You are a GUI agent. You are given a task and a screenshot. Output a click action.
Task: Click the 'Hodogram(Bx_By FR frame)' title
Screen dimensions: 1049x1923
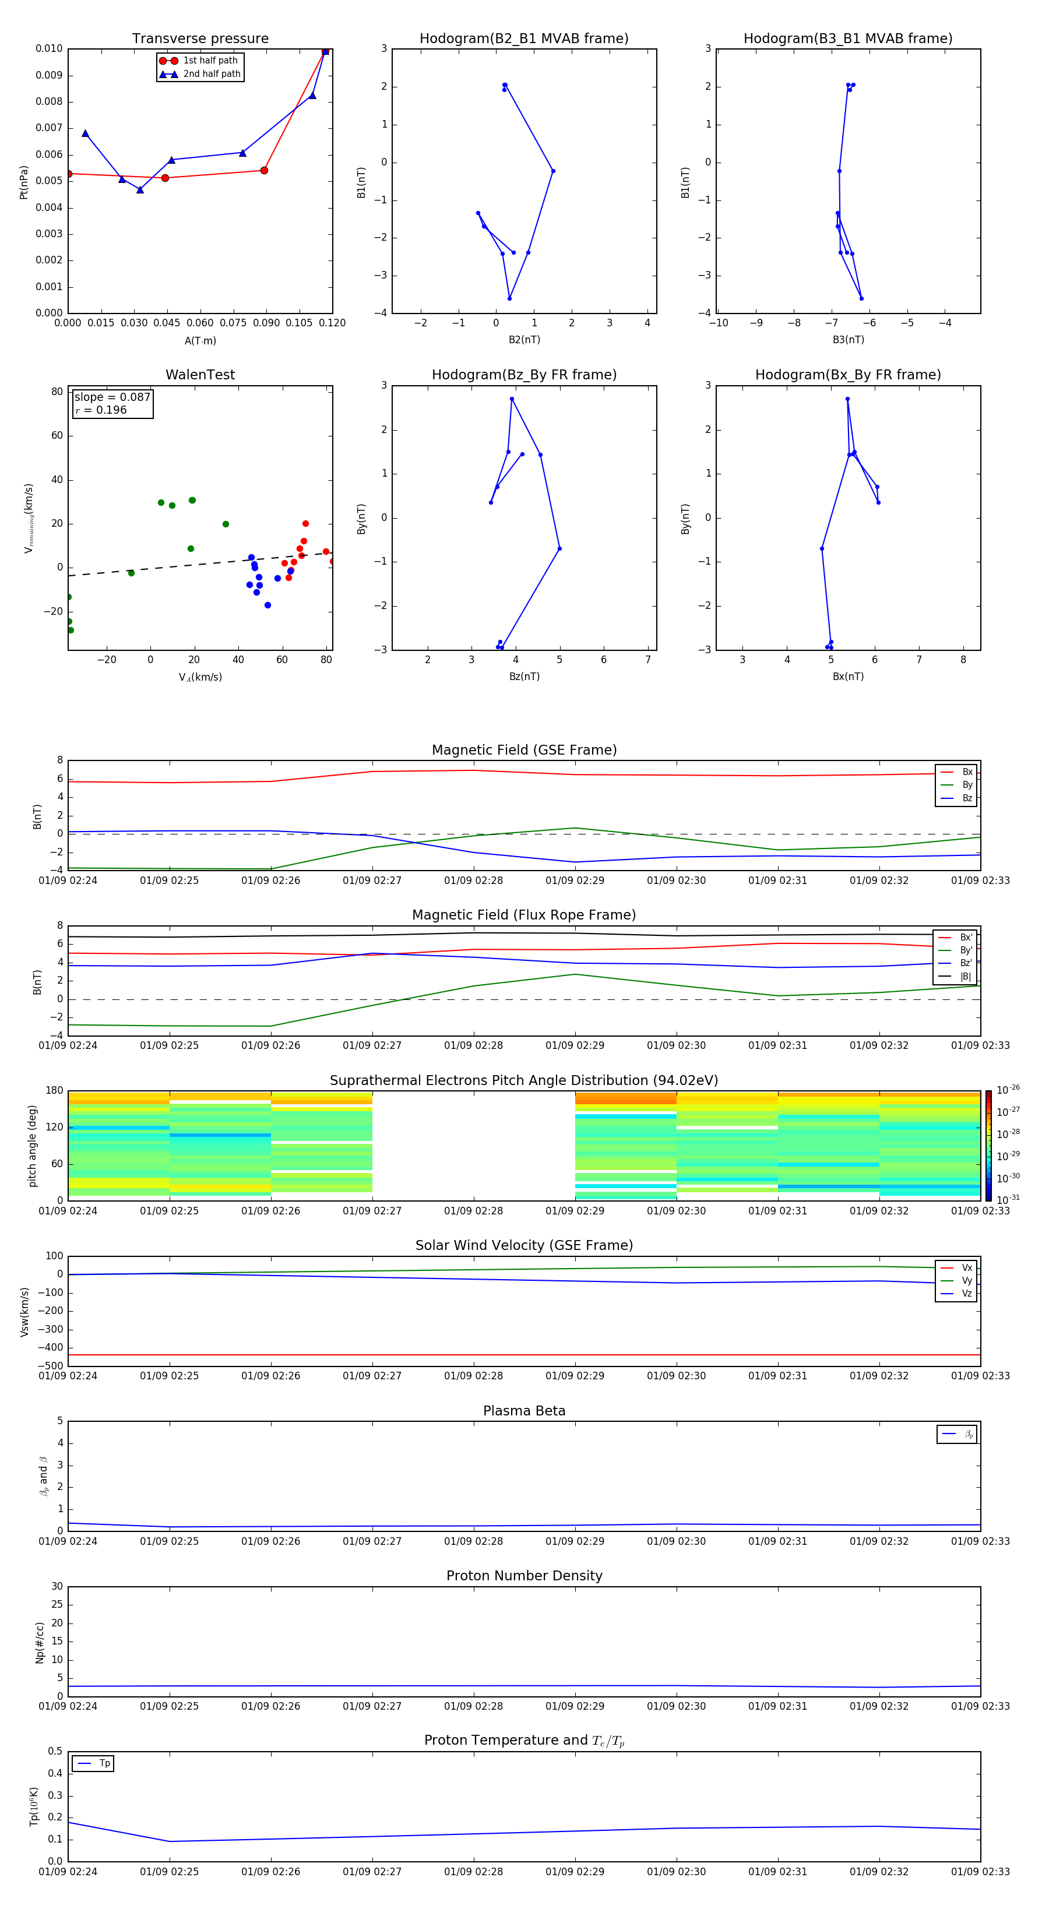pyautogui.click(x=848, y=375)
